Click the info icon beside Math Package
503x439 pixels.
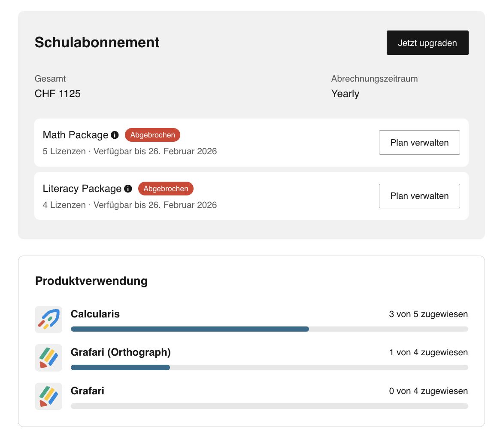coord(115,135)
